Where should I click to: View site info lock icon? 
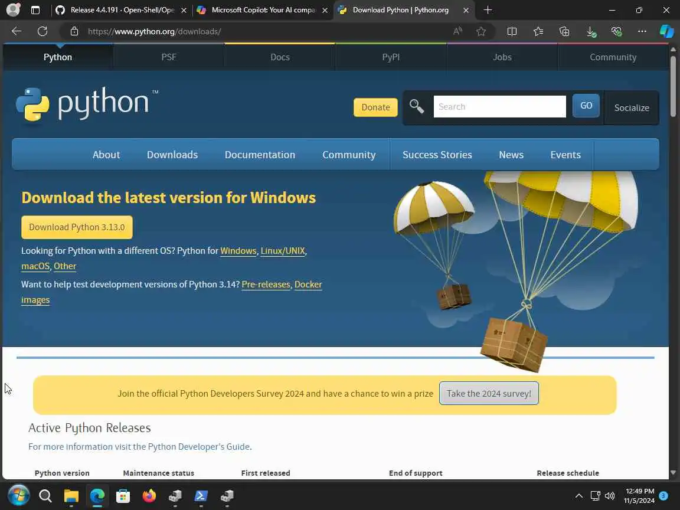tap(74, 31)
